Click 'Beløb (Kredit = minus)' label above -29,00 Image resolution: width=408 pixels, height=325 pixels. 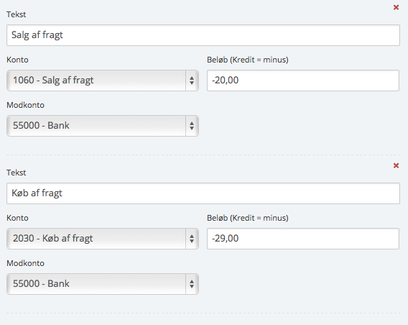point(248,218)
